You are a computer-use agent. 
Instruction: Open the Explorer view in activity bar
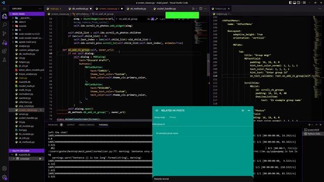(5, 16)
